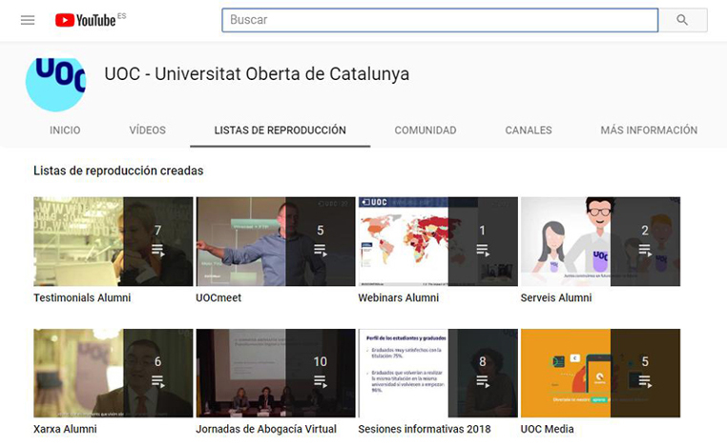
Task: Open the Xarxa Alumni thumbnail
Action: 114,374
